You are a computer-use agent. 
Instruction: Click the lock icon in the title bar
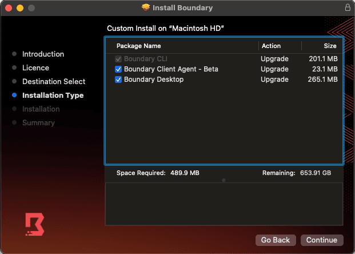click(x=348, y=8)
